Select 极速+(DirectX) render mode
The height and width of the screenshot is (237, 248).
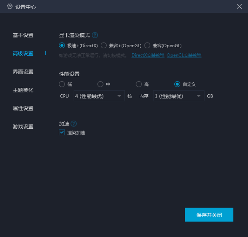(62, 46)
